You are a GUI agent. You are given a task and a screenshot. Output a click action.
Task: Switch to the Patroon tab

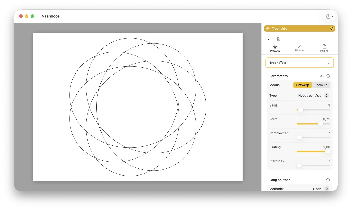tap(275, 48)
